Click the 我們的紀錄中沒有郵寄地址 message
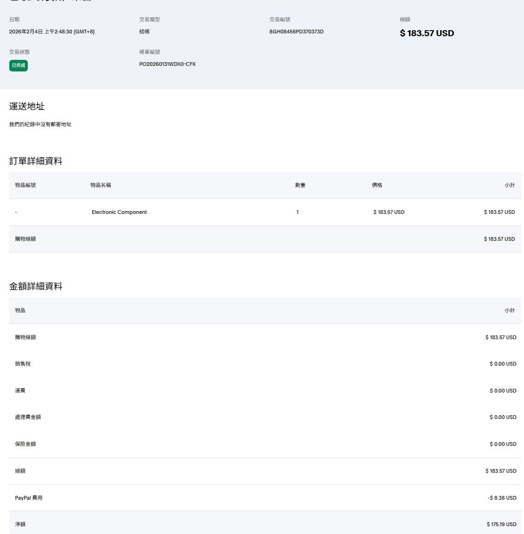 (40, 124)
